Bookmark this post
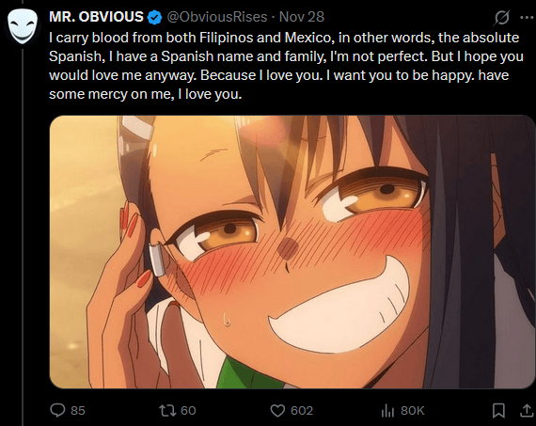536x426 pixels. [498, 411]
